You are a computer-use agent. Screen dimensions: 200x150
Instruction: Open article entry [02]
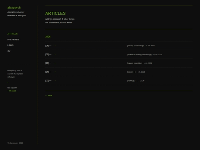tap(119, 54)
